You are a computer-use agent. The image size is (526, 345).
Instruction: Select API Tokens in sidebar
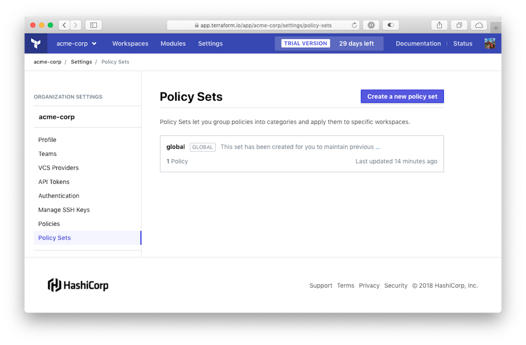(54, 182)
